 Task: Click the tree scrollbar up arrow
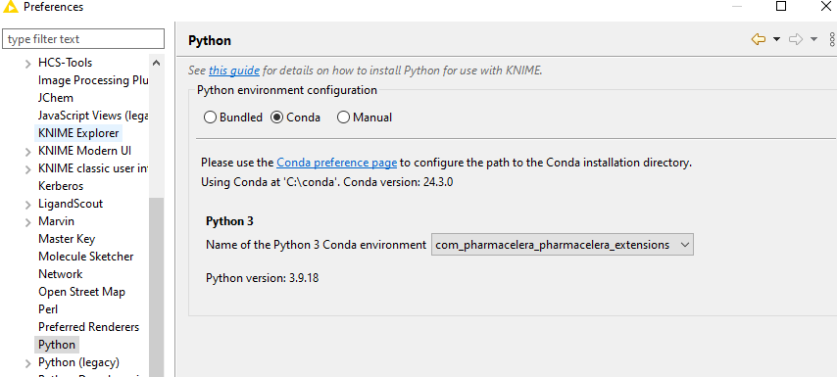tap(157, 63)
